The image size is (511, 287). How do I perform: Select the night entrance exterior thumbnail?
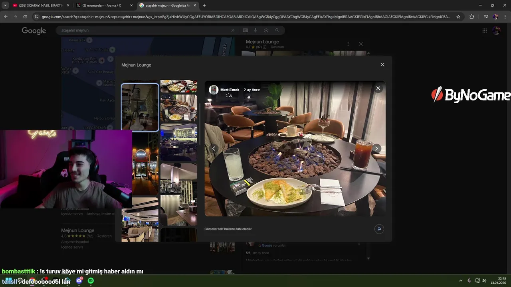tap(145, 164)
